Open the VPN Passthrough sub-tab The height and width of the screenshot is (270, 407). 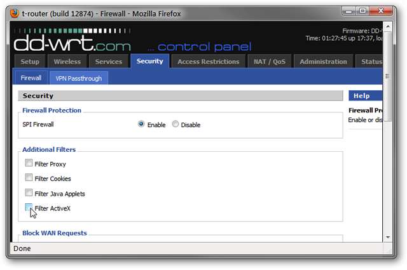[x=79, y=78]
